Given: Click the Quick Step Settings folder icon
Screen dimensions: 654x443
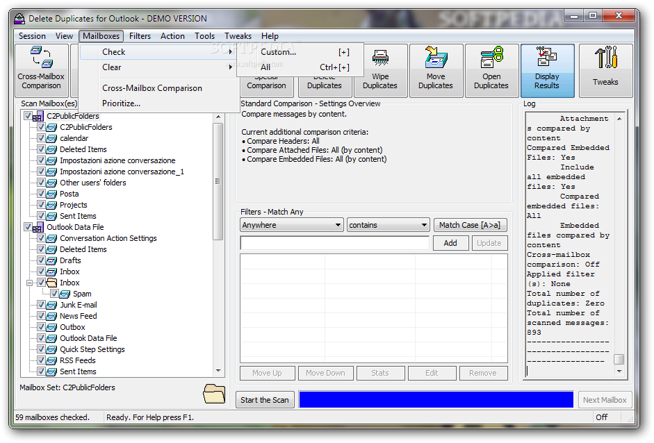Looking at the screenshot, I should coord(51,349).
